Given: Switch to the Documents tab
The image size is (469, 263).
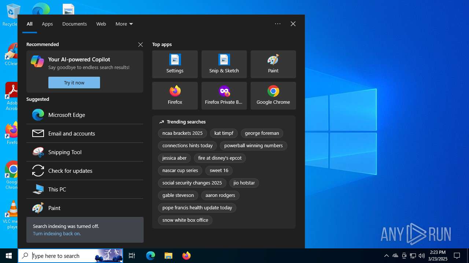Looking at the screenshot, I should [74, 24].
